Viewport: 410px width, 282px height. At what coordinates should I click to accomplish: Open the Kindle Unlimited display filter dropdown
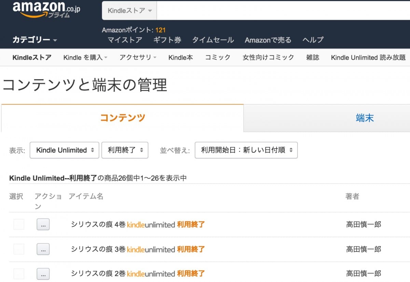point(65,150)
